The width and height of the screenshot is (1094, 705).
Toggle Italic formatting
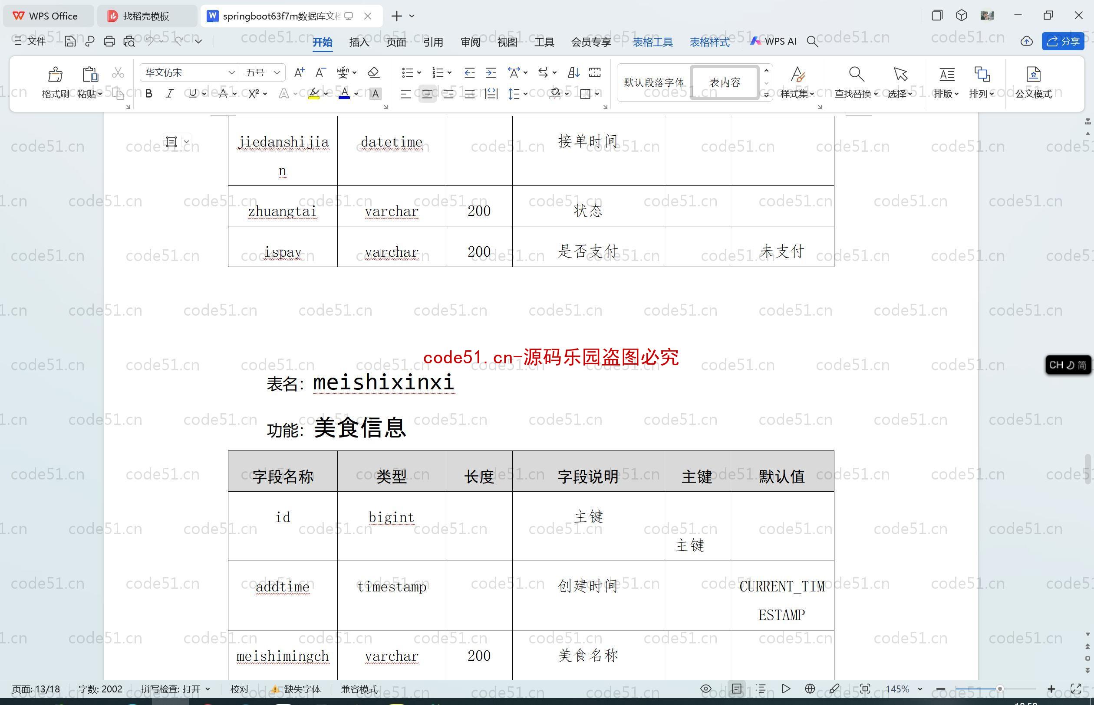click(x=170, y=94)
